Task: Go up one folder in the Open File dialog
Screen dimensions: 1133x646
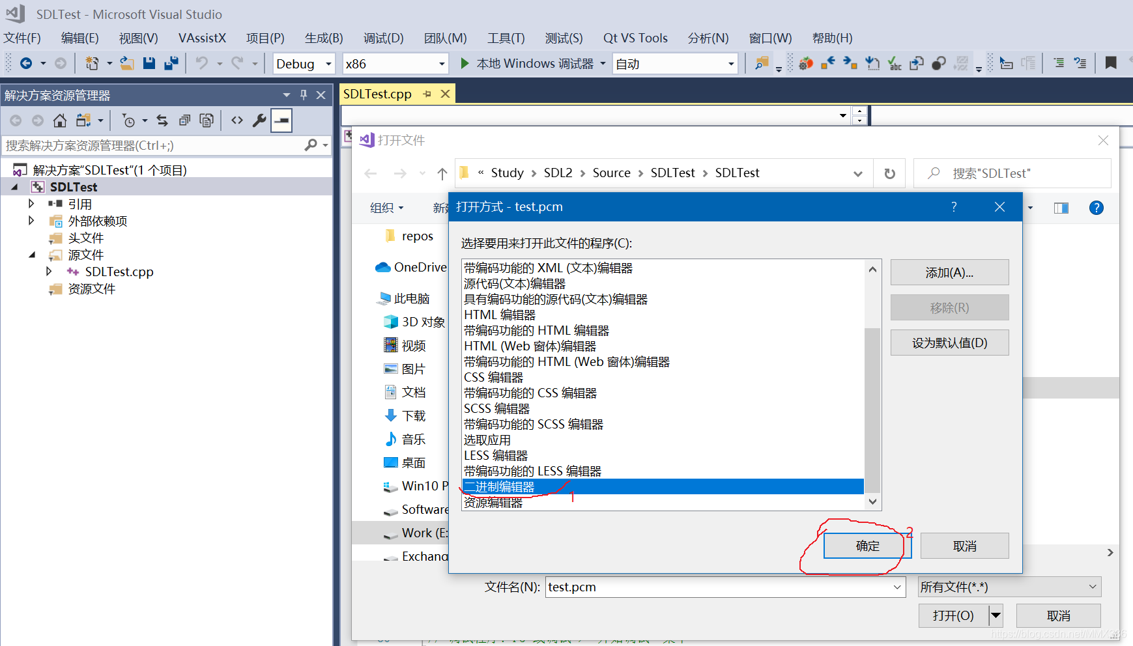Action: (442, 173)
